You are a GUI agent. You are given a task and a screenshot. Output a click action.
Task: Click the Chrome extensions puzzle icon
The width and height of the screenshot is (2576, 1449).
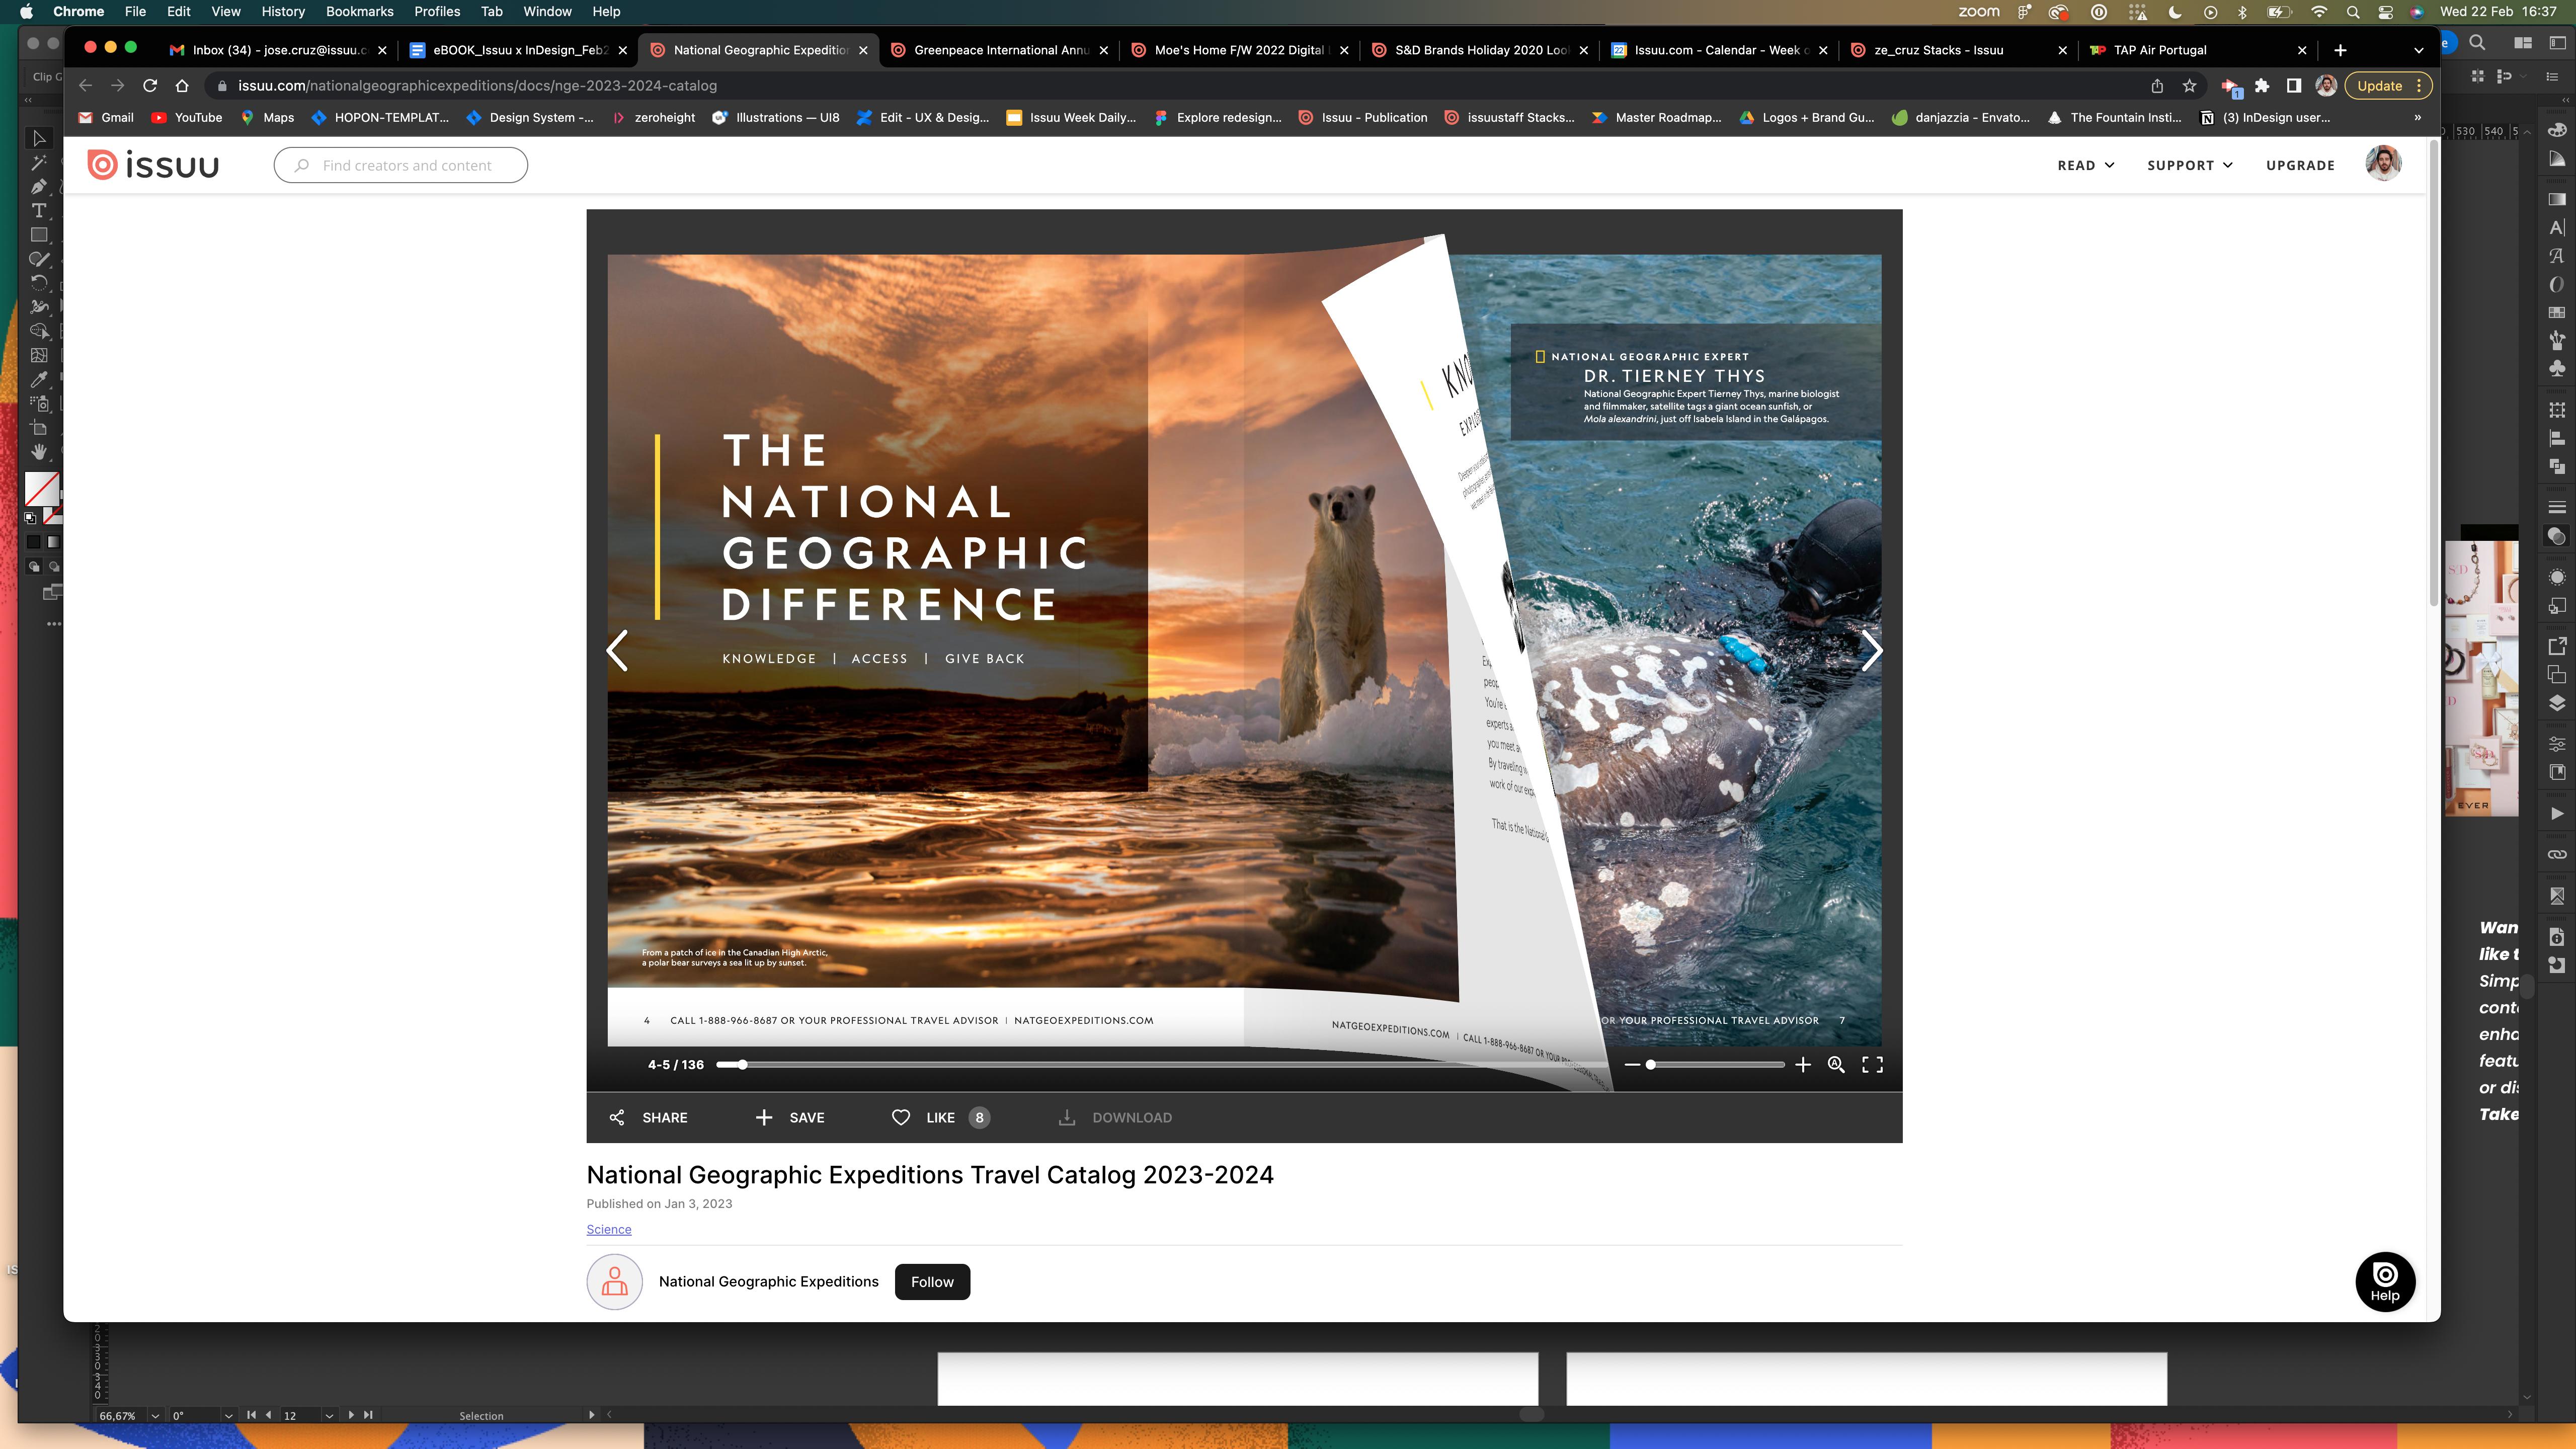2262,86
